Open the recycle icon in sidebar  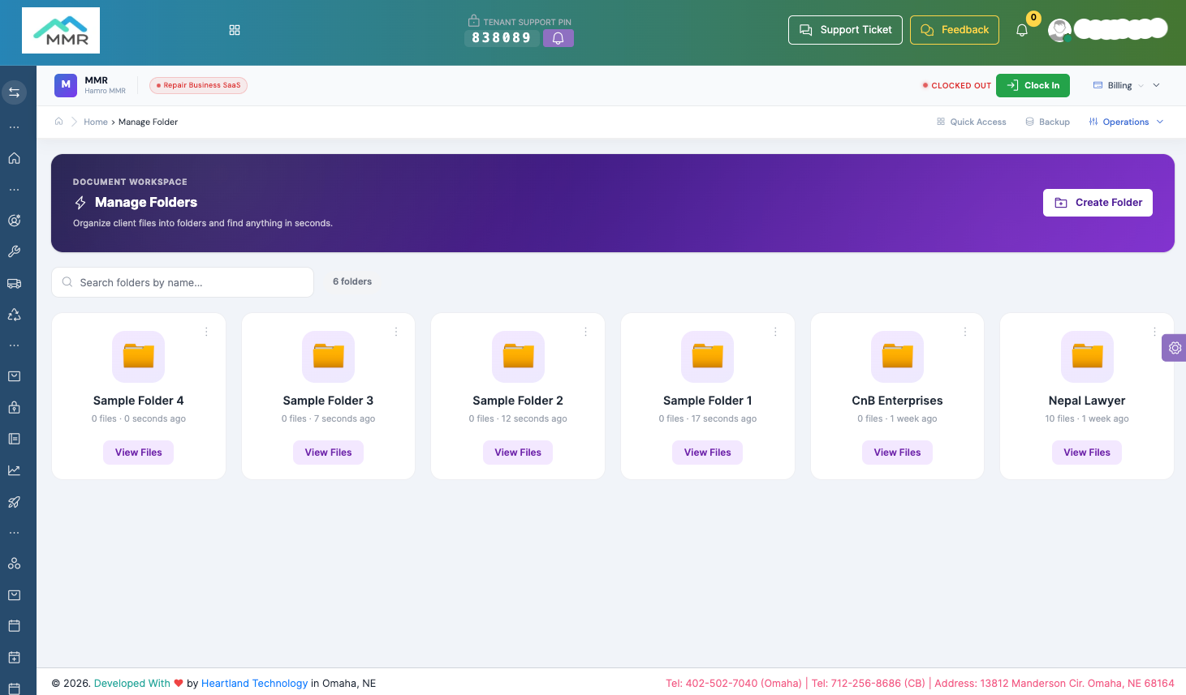point(14,315)
